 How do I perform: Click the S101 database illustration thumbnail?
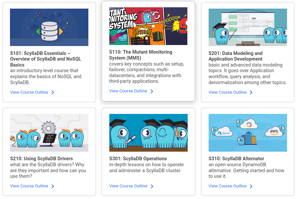(x=49, y=27)
